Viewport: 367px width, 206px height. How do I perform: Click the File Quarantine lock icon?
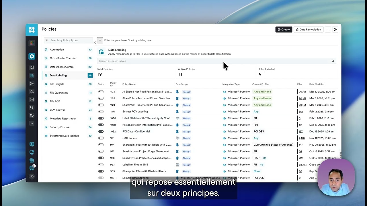point(46,93)
